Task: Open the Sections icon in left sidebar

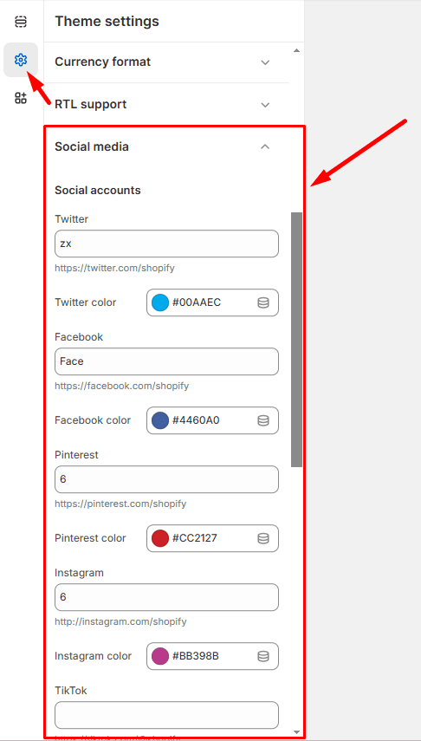Action: coord(21,22)
